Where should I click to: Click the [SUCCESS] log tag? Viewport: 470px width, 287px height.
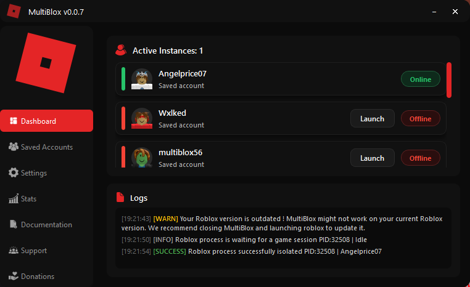coord(170,251)
